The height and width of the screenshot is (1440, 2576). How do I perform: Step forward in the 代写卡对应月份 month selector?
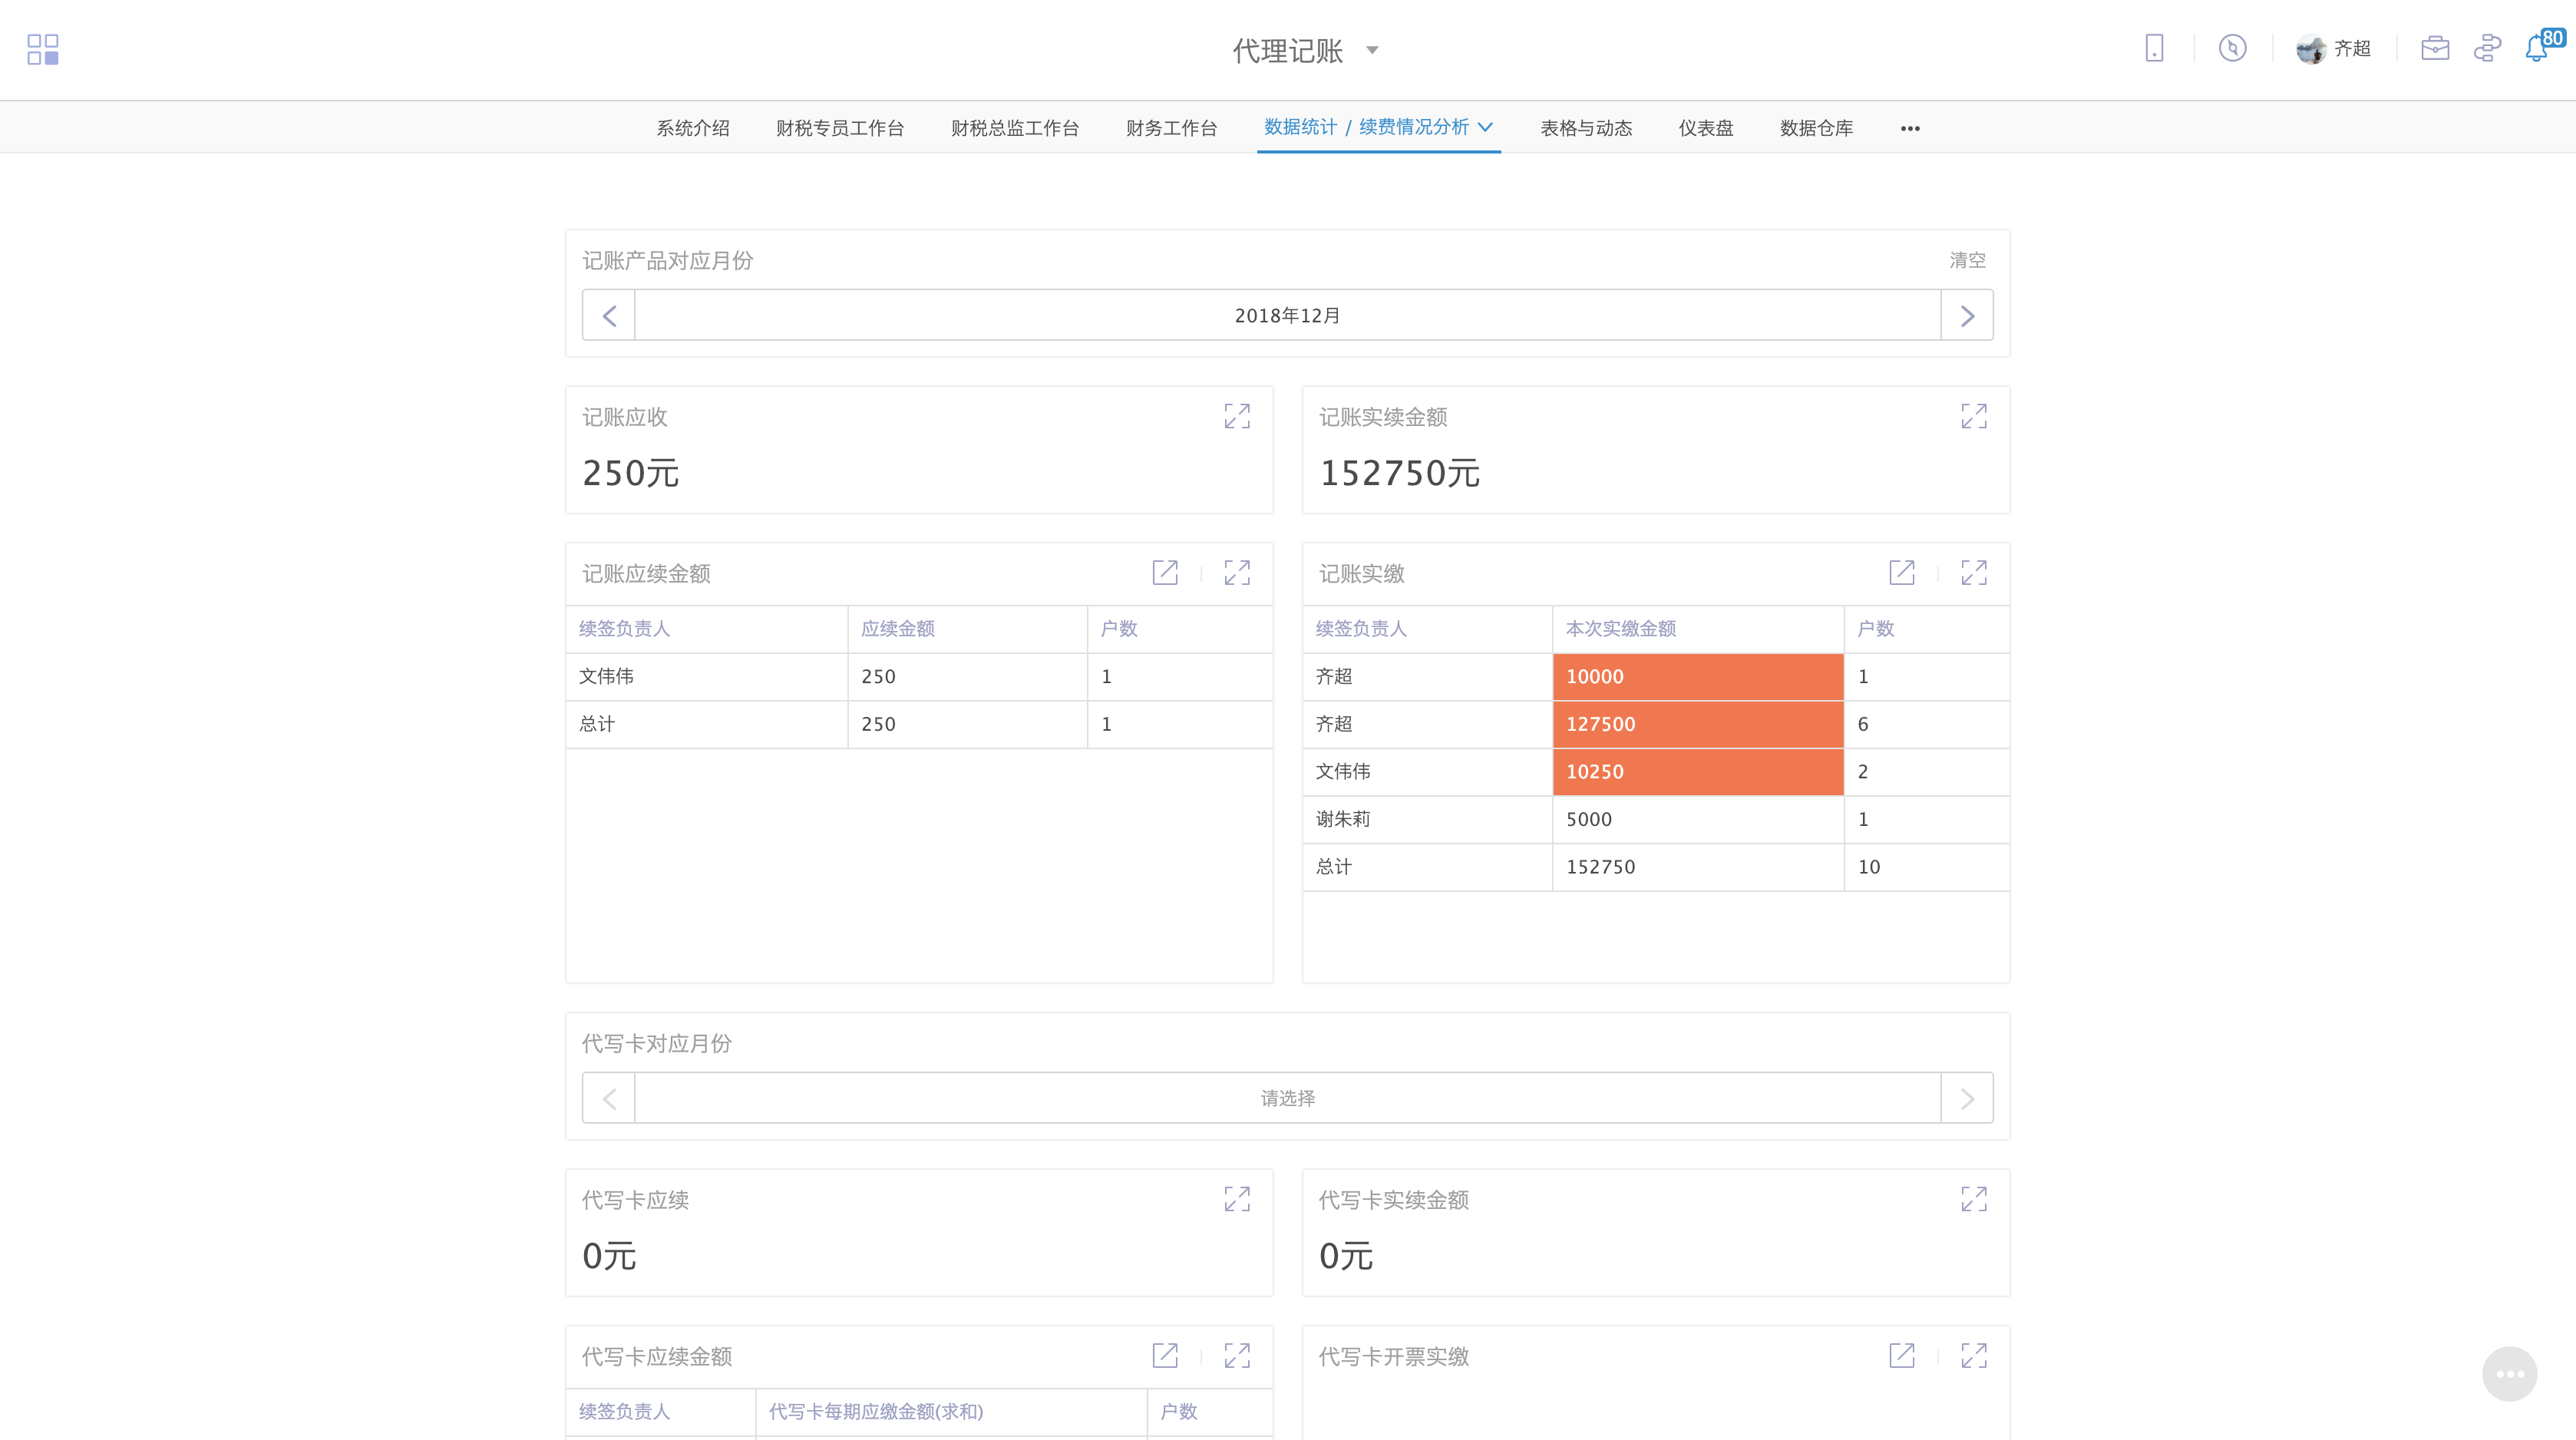click(x=1967, y=1099)
